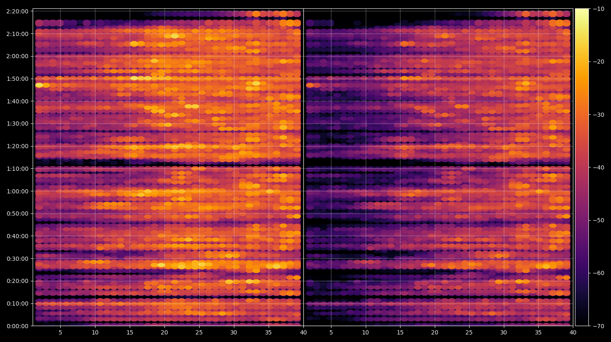Click the 0:00:00 time axis label
This screenshot has height=342, width=611.
[18, 326]
